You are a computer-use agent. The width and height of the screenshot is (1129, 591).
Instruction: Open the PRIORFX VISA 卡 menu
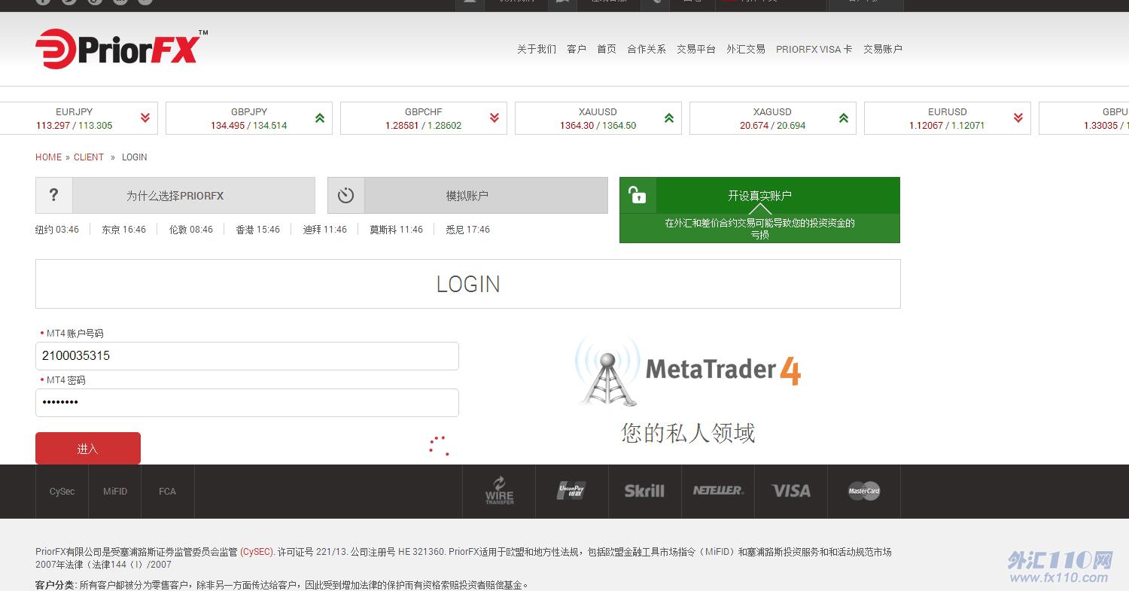814,49
